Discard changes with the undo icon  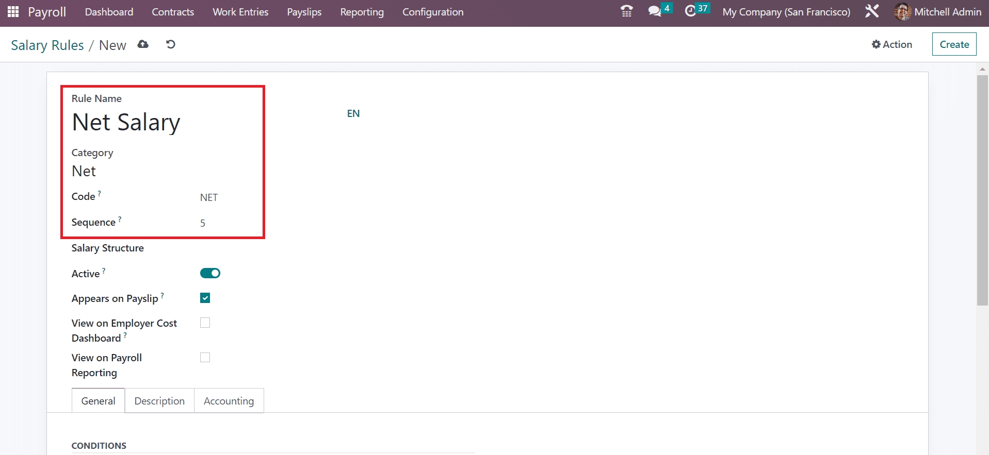point(171,45)
